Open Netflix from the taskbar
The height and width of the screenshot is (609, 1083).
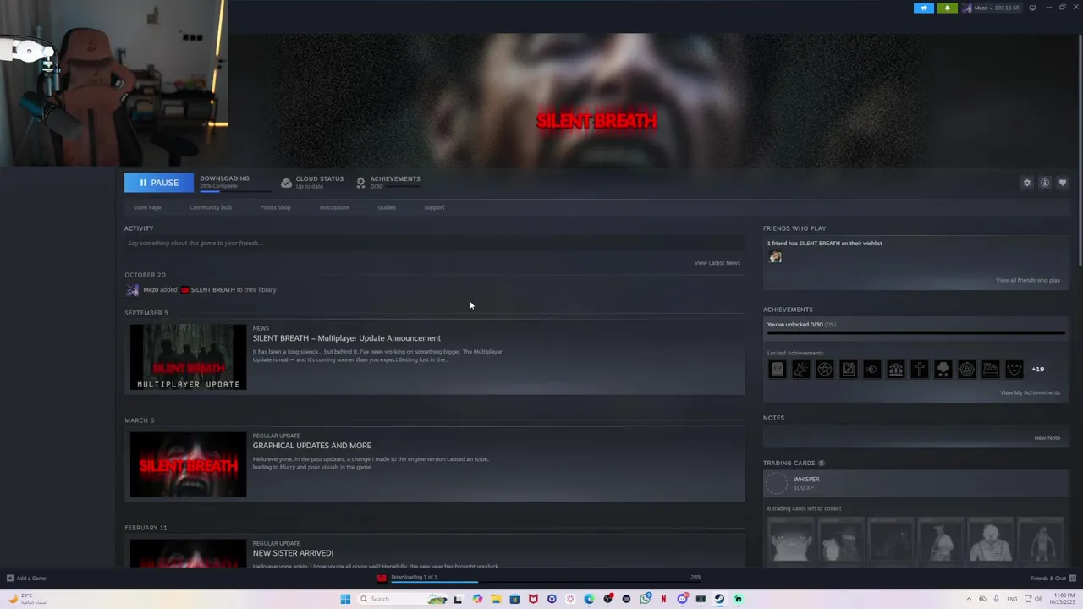click(663, 599)
